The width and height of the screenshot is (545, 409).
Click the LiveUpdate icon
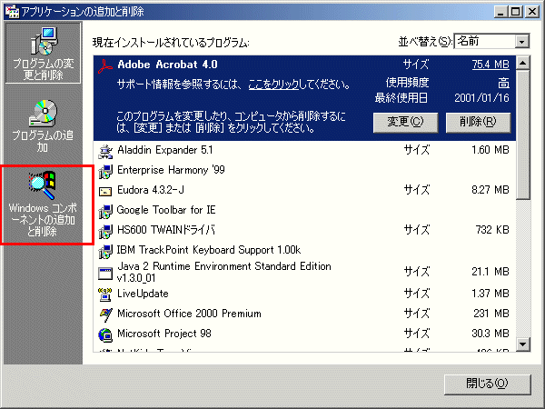[x=105, y=294]
